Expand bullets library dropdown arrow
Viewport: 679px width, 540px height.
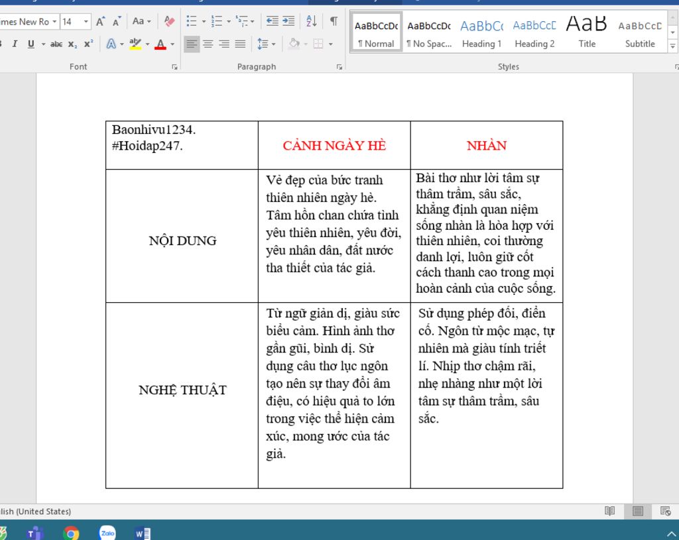pyautogui.click(x=204, y=21)
